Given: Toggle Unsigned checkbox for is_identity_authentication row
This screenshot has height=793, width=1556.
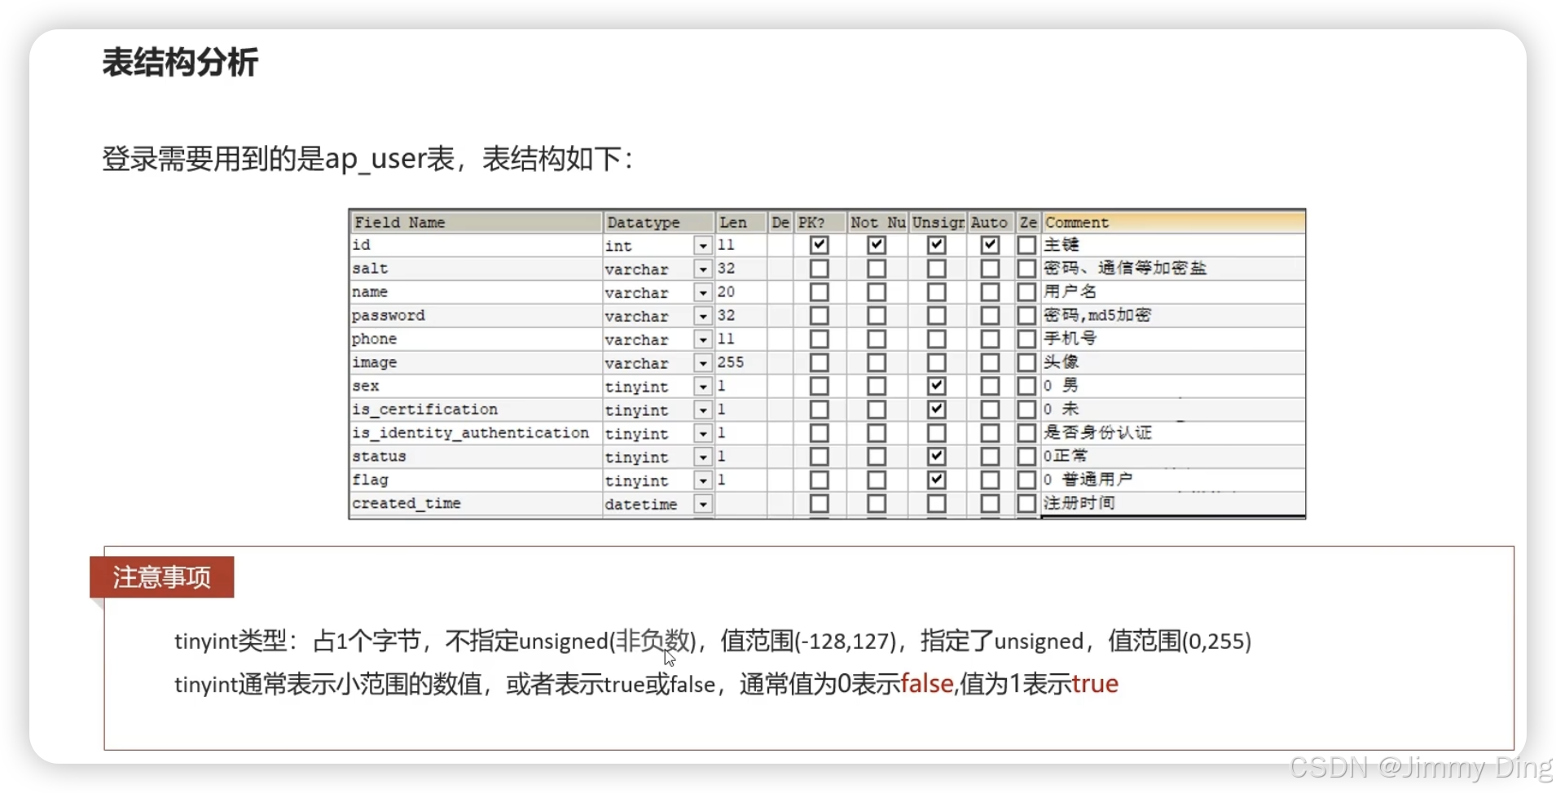Looking at the screenshot, I should pos(936,433).
